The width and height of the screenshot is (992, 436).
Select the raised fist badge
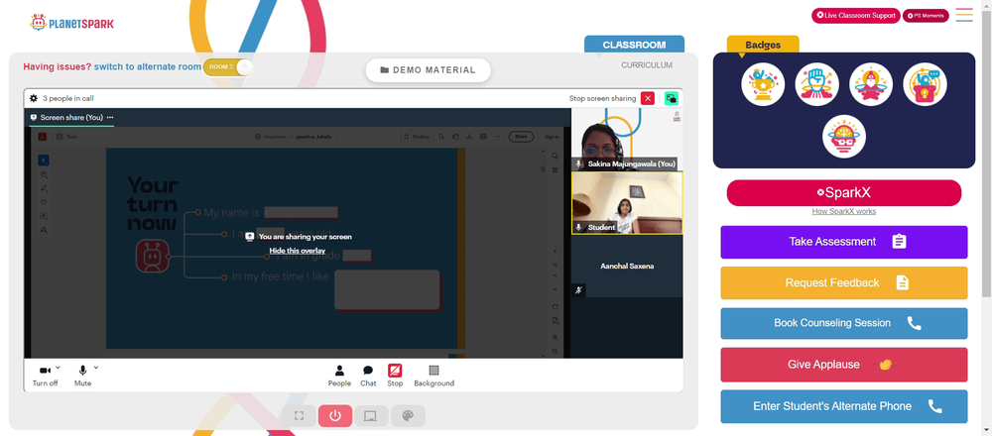pos(816,84)
